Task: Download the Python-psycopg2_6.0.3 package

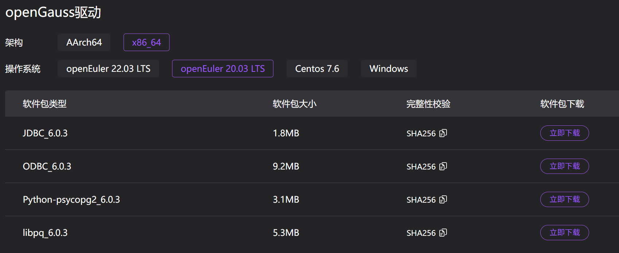Action: pos(564,199)
